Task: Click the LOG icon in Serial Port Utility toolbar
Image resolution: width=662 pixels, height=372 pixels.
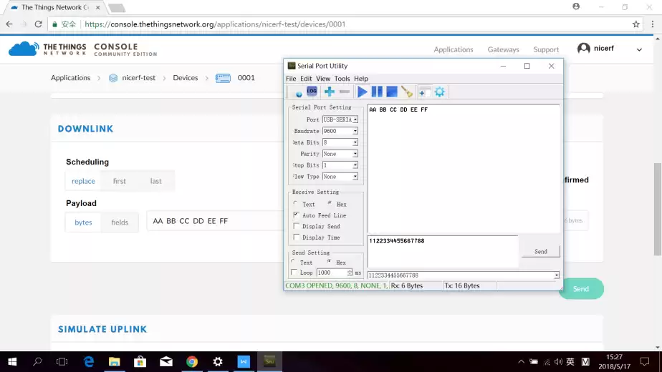Action: (x=312, y=92)
